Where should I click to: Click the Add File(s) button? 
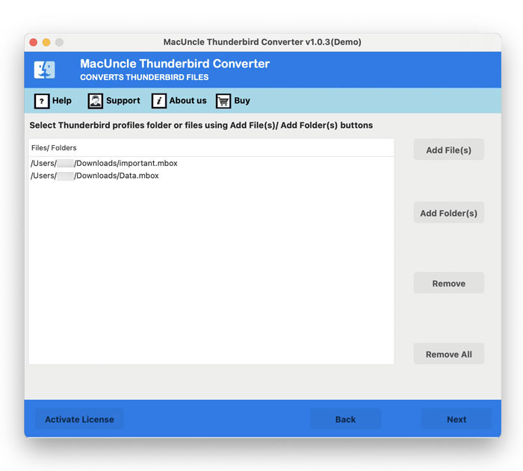448,150
